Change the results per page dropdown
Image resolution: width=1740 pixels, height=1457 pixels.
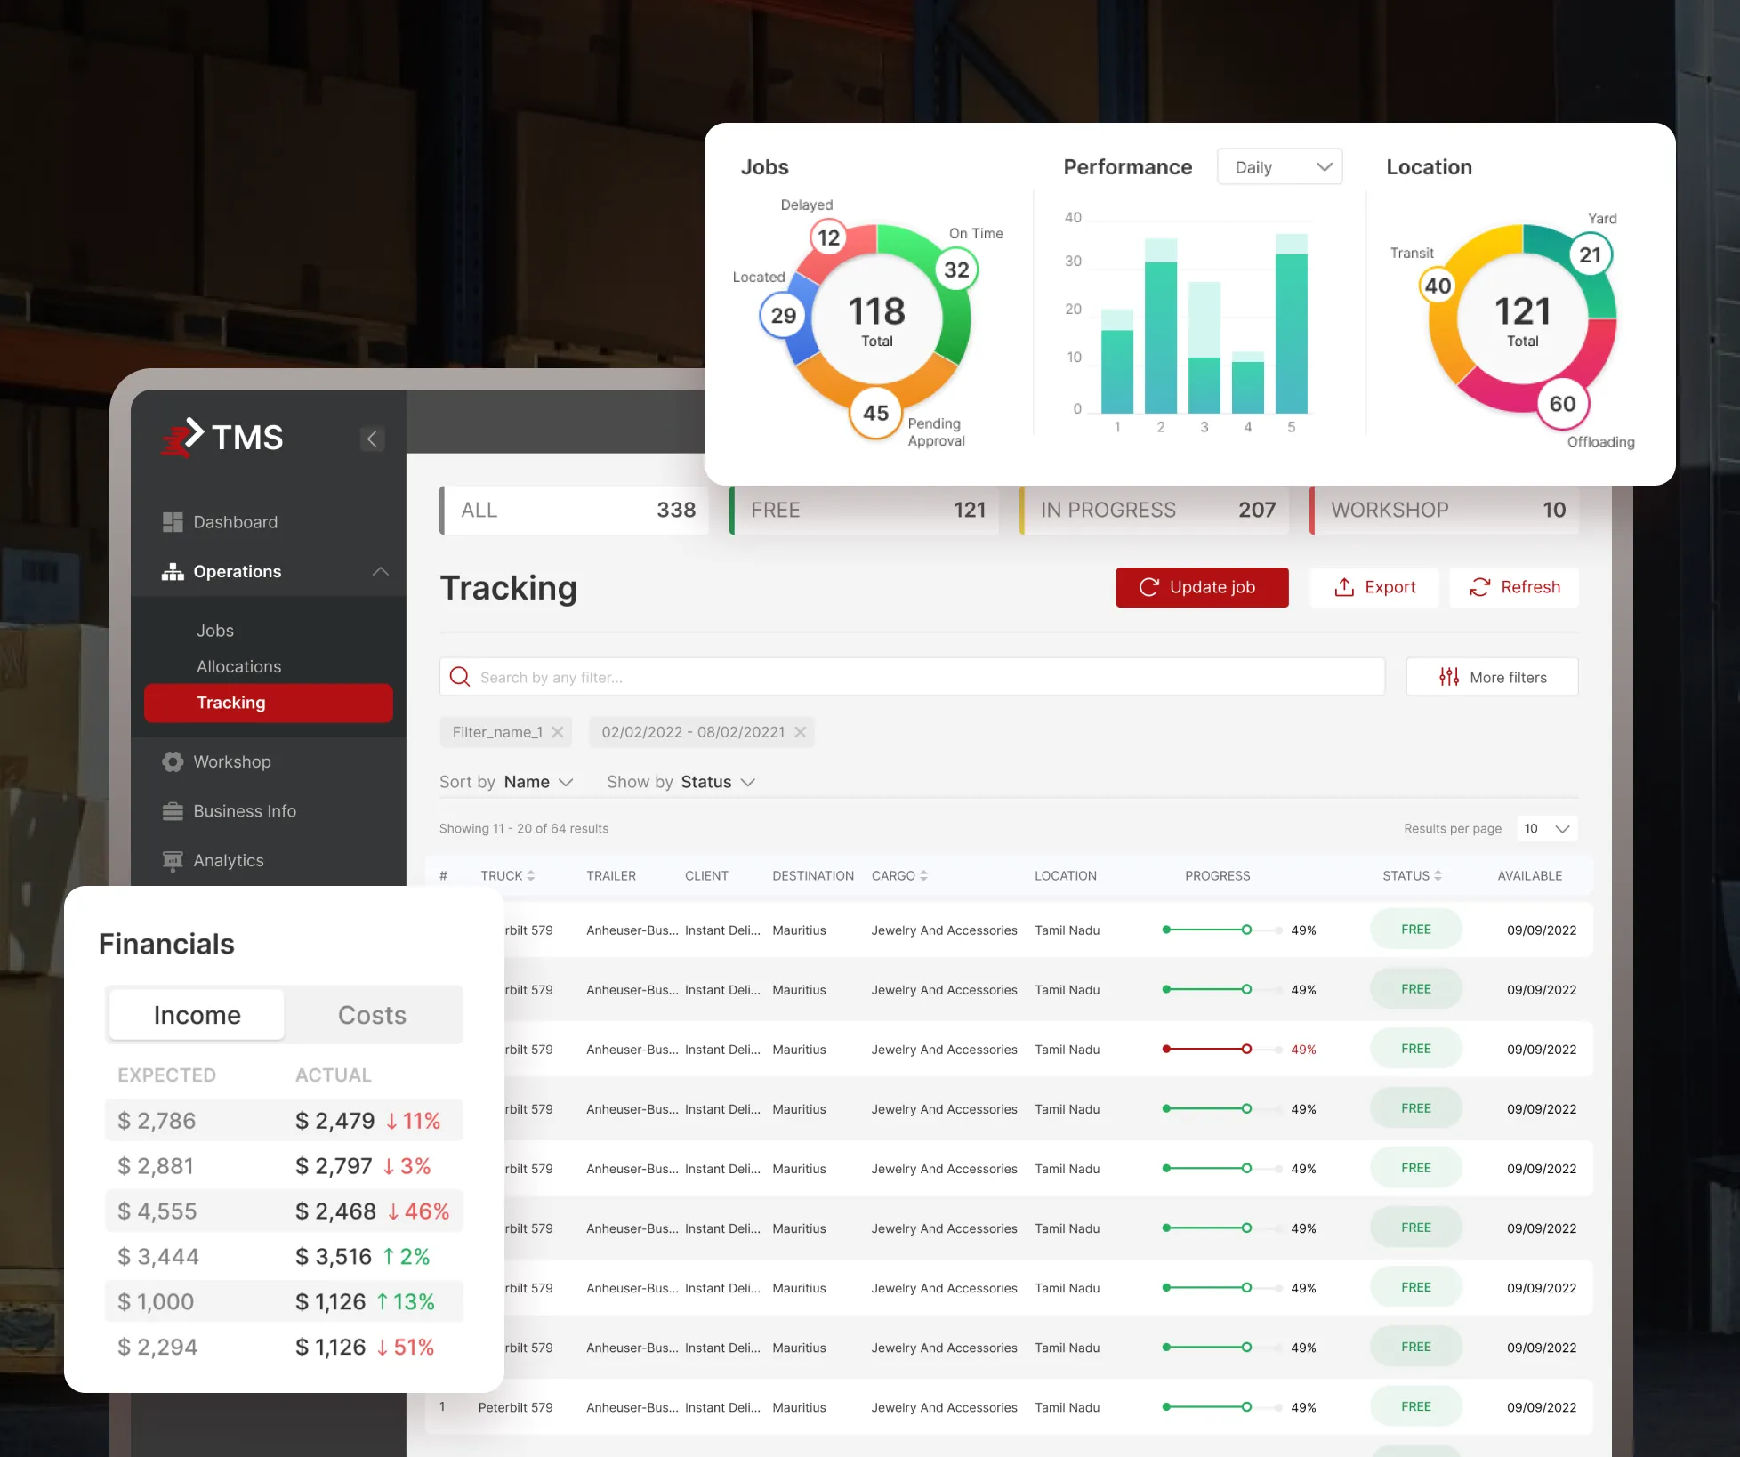pos(1546,828)
